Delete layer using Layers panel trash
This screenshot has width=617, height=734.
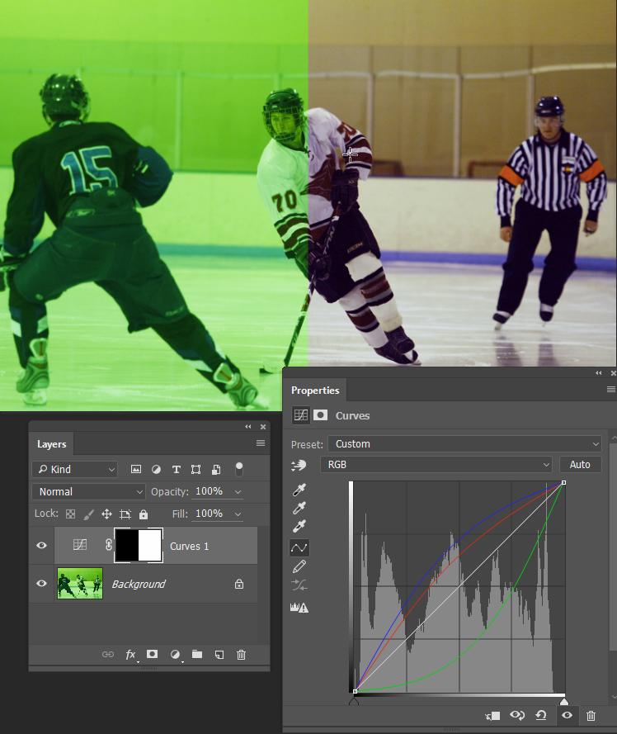click(241, 655)
